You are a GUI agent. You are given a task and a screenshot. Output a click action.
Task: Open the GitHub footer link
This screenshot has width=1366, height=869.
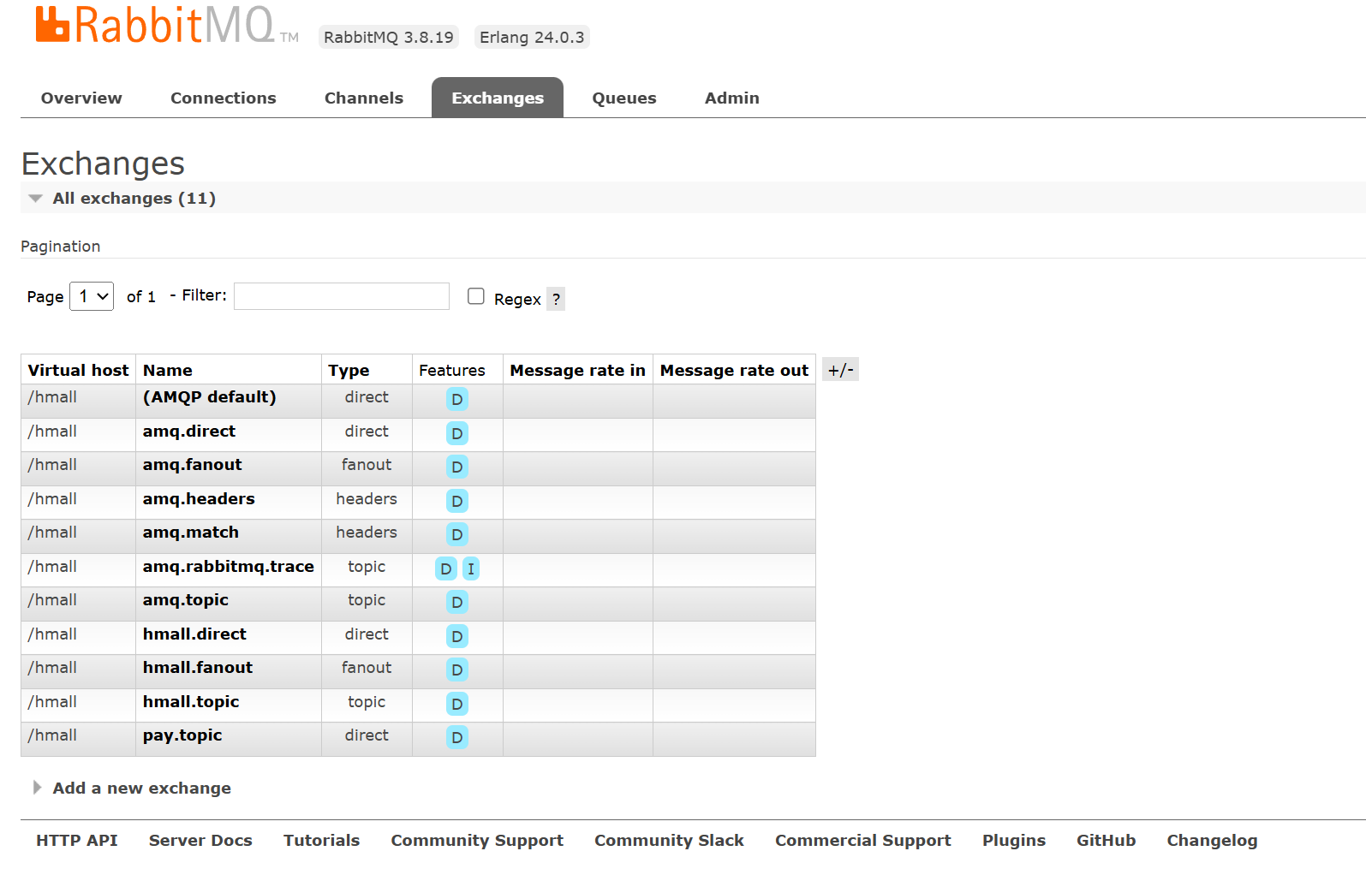click(x=1107, y=841)
